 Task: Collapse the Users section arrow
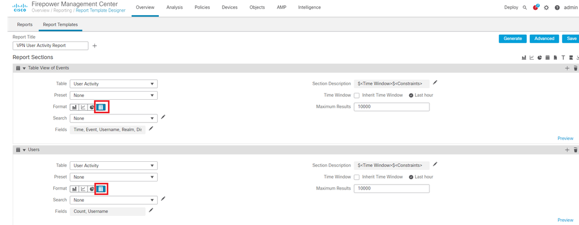pos(24,150)
